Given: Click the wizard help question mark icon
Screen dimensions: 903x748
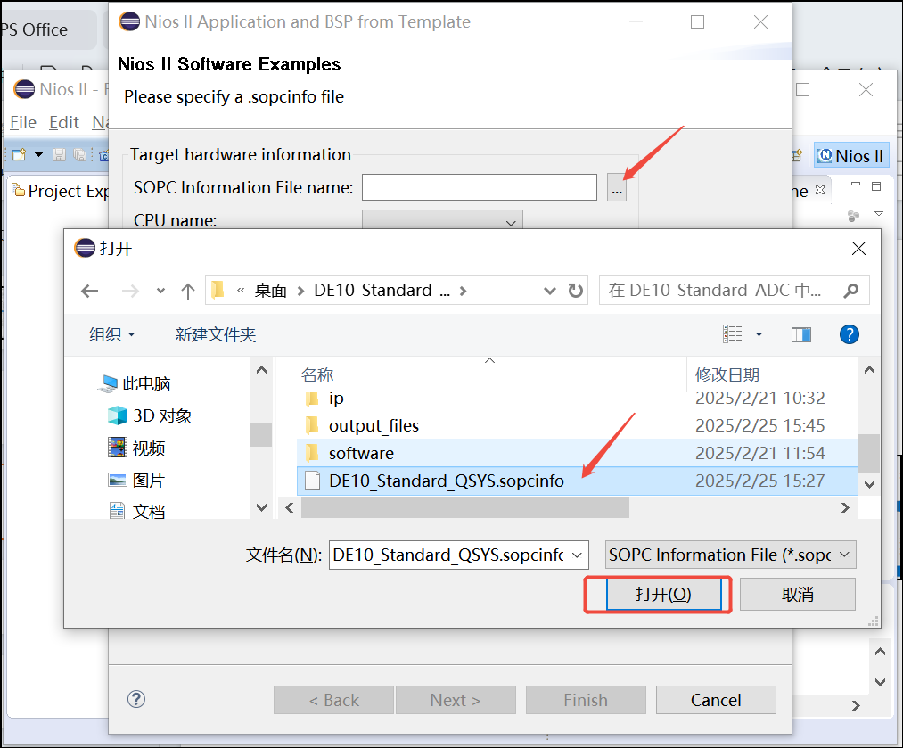Looking at the screenshot, I should point(136,700).
